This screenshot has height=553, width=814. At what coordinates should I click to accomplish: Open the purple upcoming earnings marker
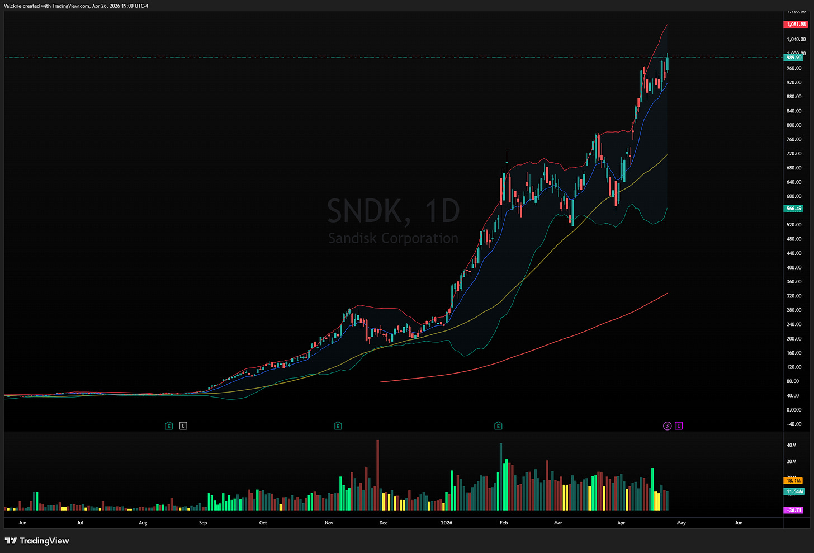679,426
